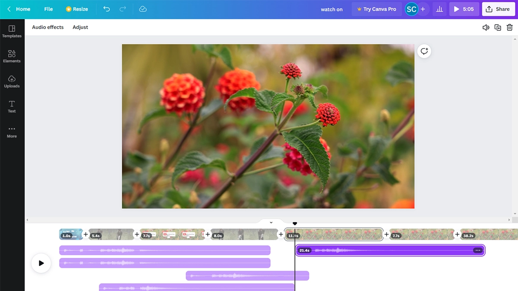Collapse the timeline with the down chevron
The height and width of the screenshot is (291, 518).
click(271, 222)
